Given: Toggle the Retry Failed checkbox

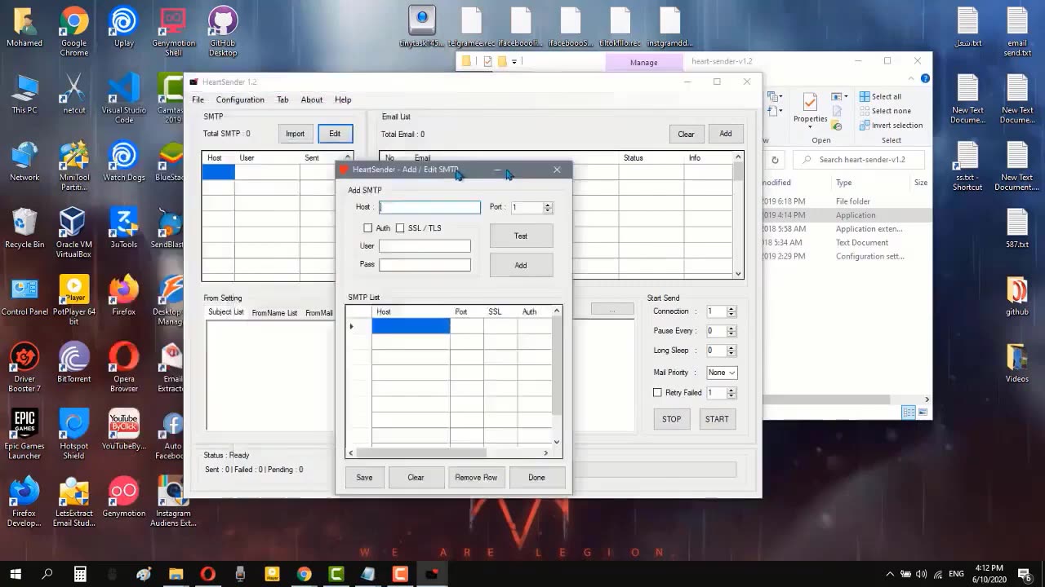Looking at the screenshot, I should pos(657,393).
